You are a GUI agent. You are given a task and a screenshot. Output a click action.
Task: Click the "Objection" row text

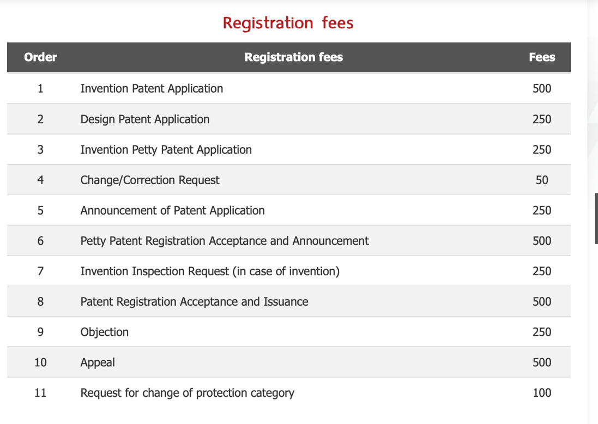pos(104,332)
